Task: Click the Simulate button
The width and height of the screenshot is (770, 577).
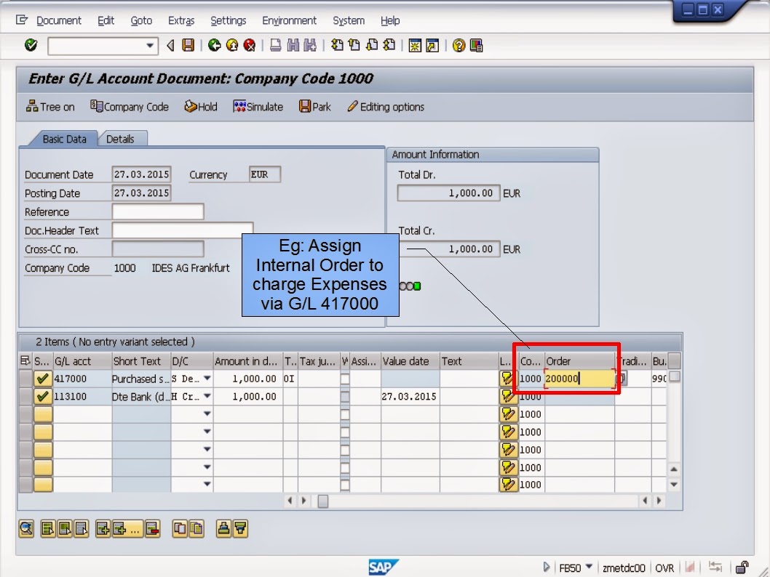Action: (258, 106)
